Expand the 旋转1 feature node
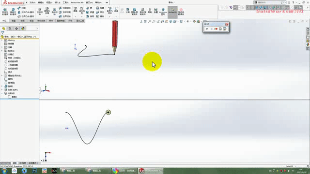The width and height of the screenshot is (310, 174). coord(2,86)
